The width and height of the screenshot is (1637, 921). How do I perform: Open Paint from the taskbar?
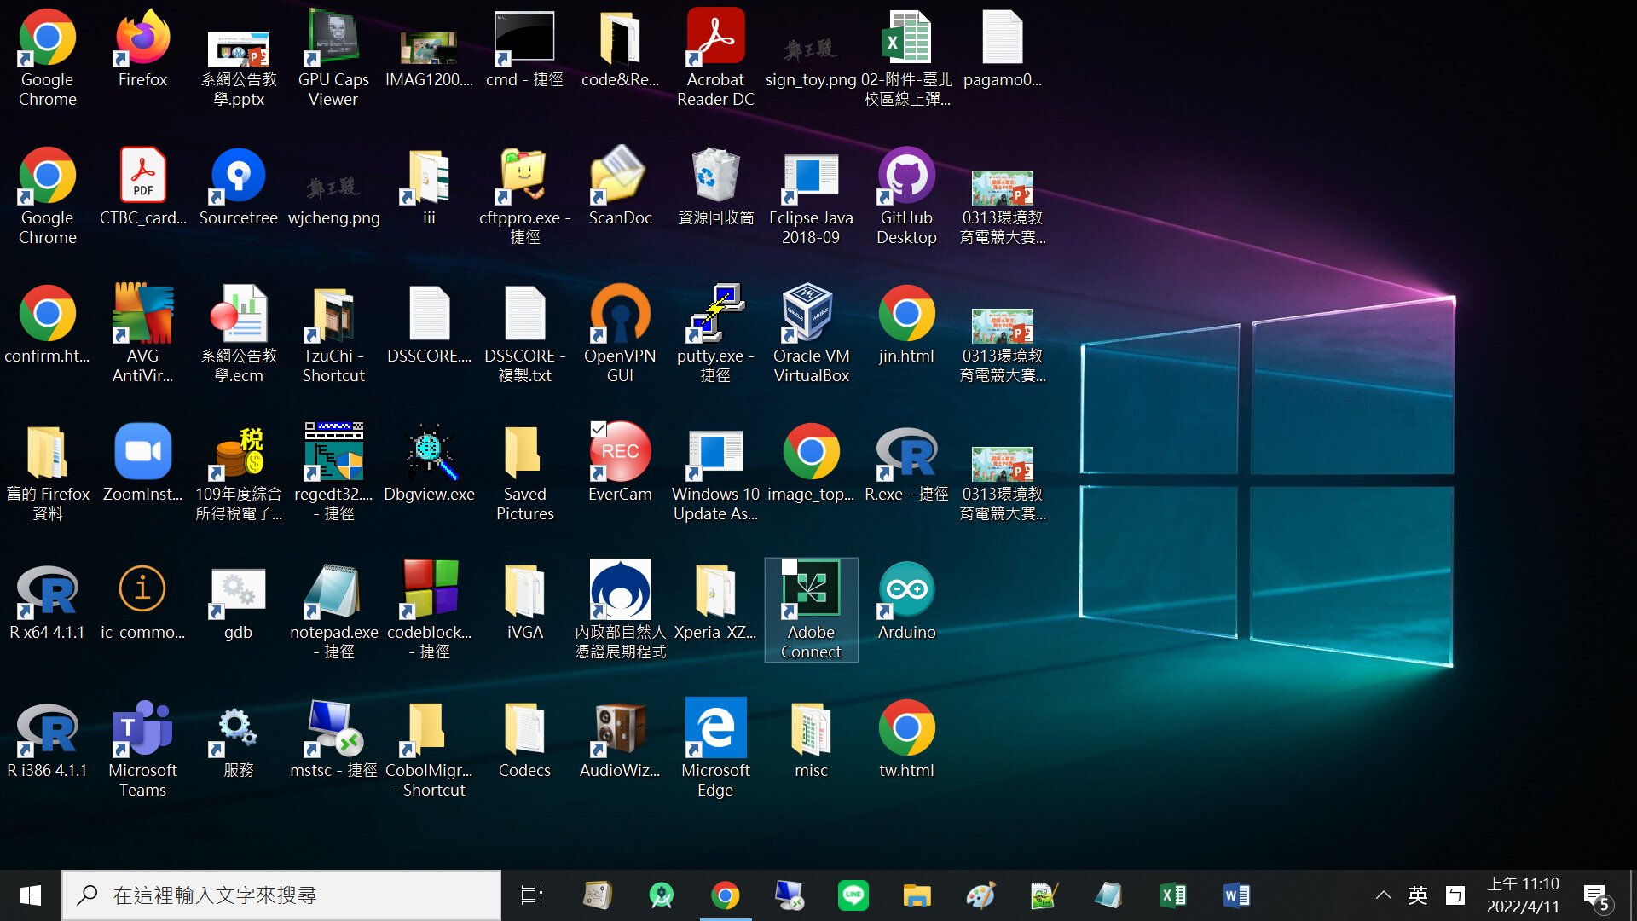pyautogui.click(x=981, y=895)
